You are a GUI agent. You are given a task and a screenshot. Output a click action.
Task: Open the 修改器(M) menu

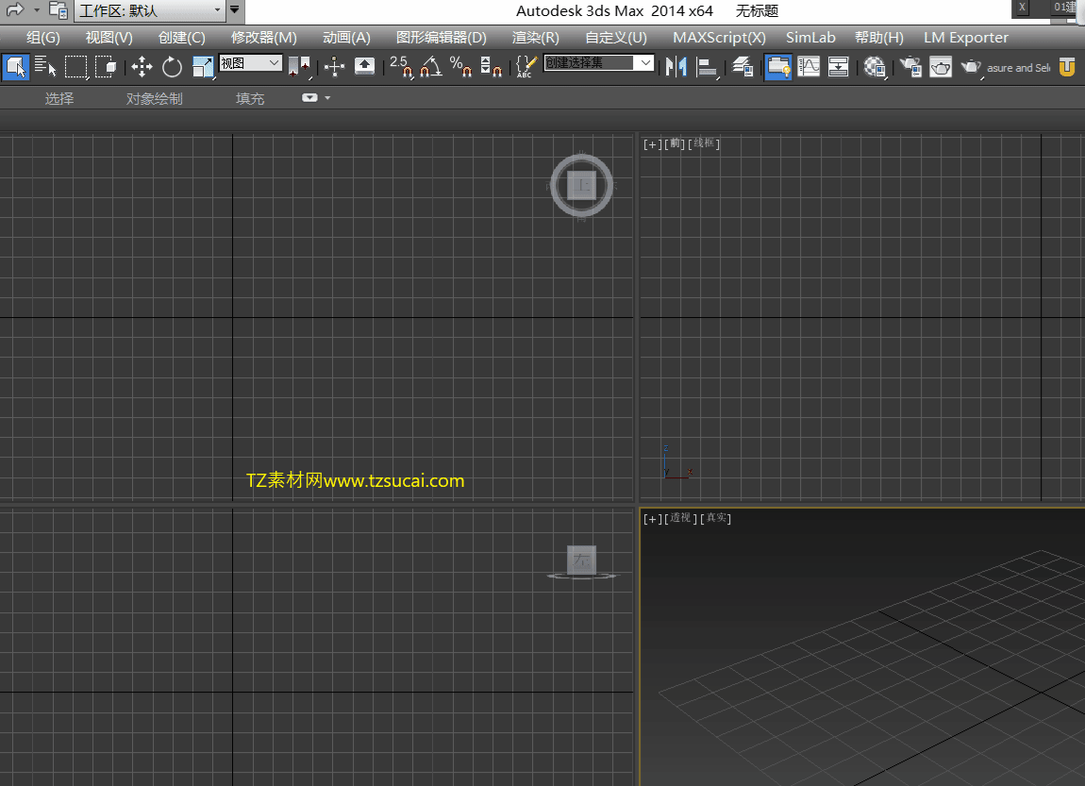(x=264, y=38)
